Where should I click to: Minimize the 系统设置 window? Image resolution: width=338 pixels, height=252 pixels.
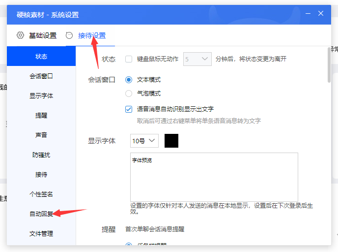point(308,13)
